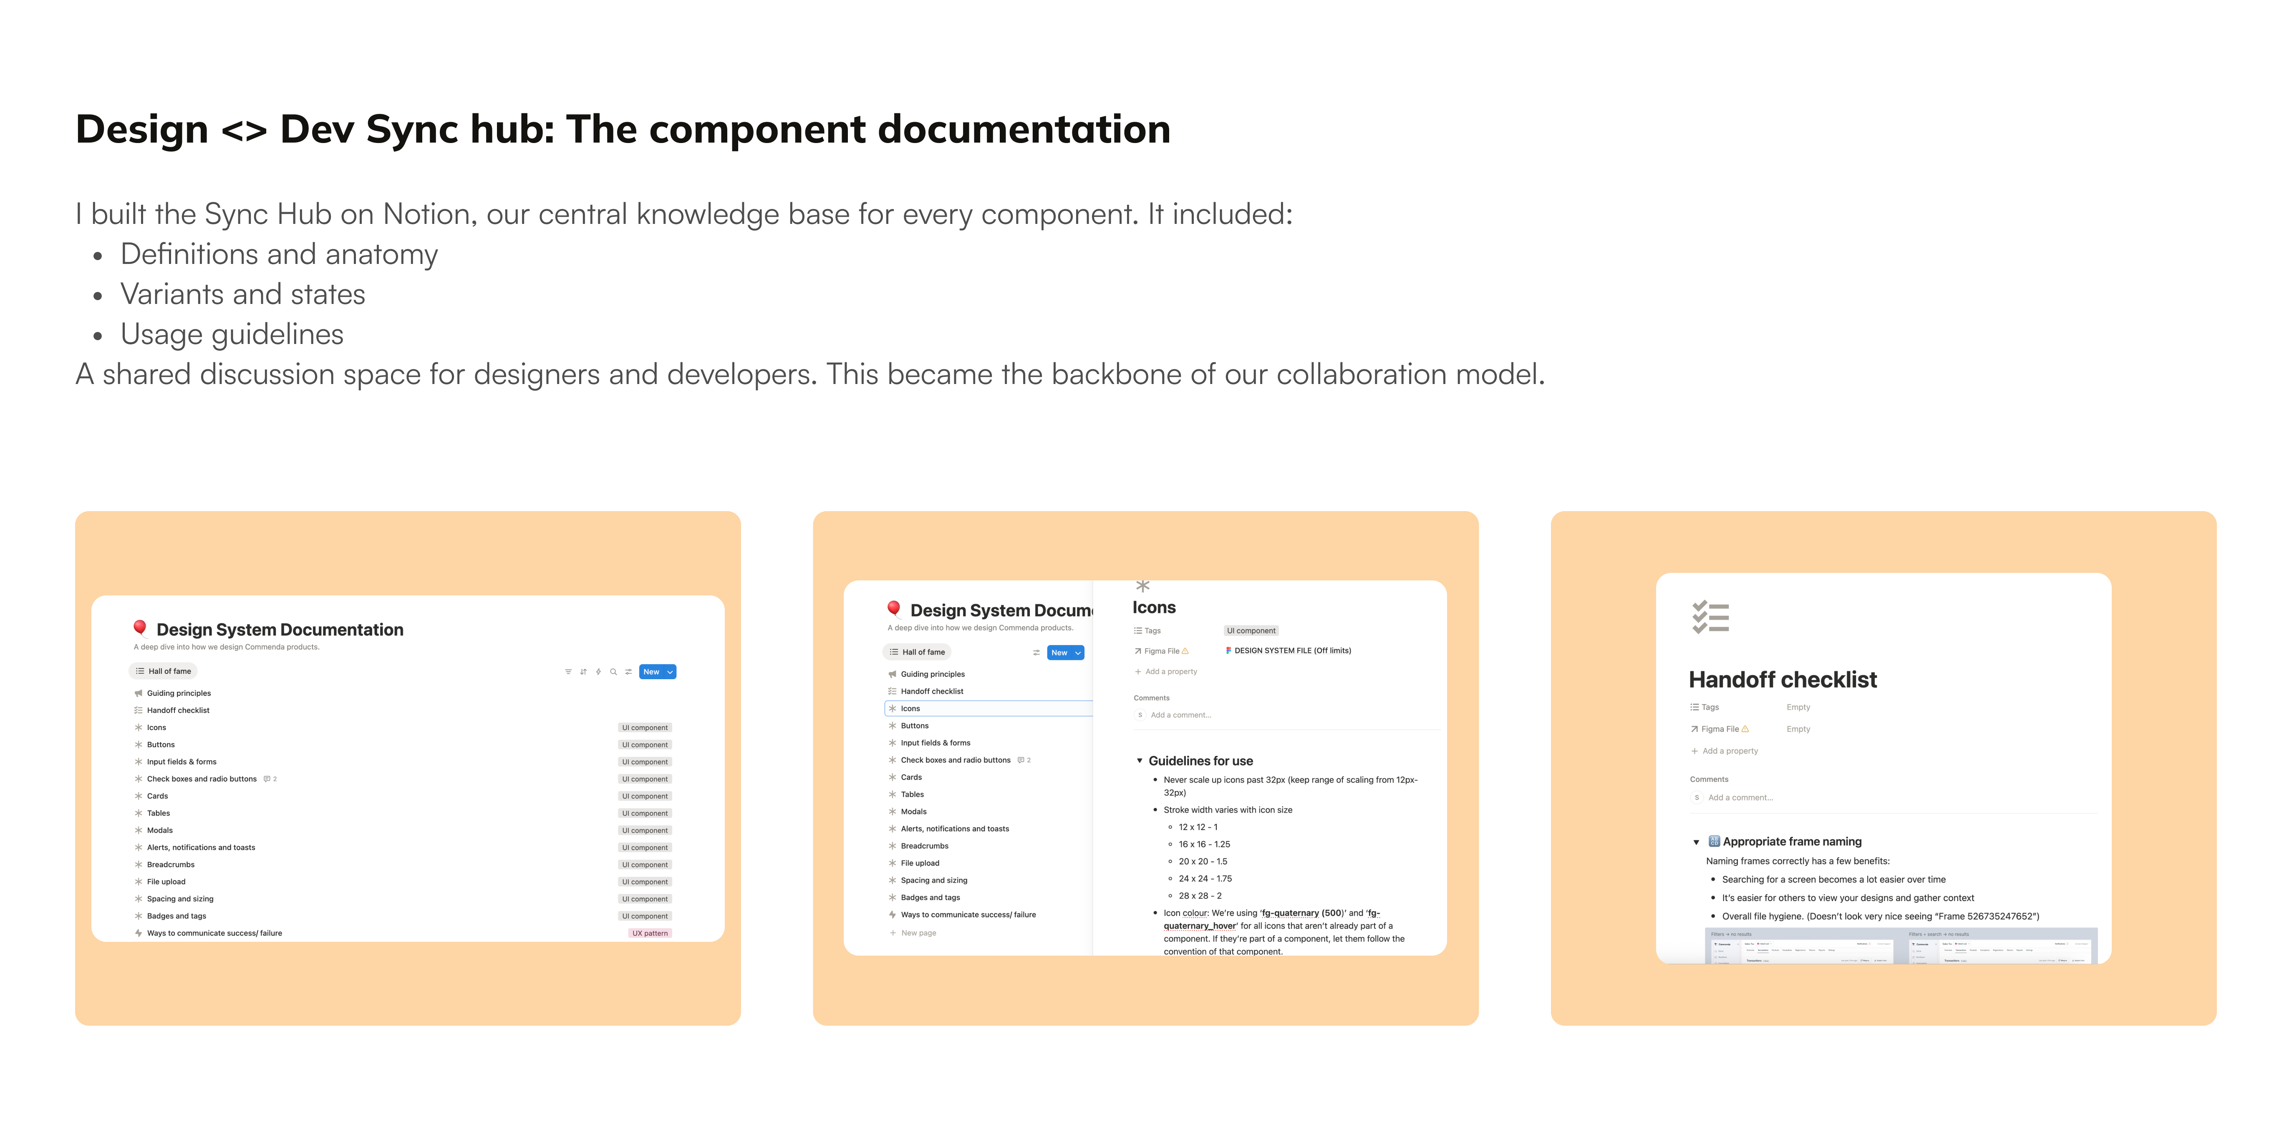Select Hall of fame view tab in middle screenshot
The width and height of the screenshot is (2292, 1127).
[917, 652]
